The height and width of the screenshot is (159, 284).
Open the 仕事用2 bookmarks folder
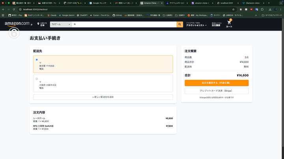(168, 15)
